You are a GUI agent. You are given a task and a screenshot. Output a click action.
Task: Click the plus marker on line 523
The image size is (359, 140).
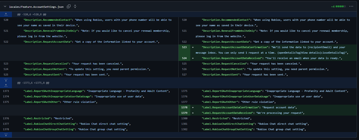(193, 47)
